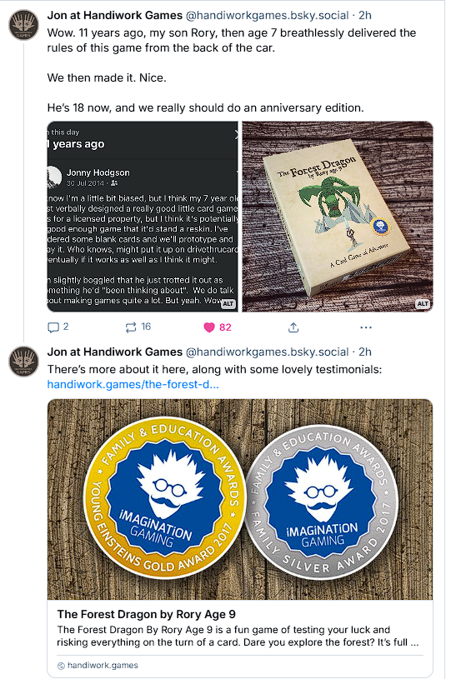The height and width of the screenshot is (679, 451).
Task: Click the 2h timestamp on first post
Action: pyautogui.click(x=365, y=16)
